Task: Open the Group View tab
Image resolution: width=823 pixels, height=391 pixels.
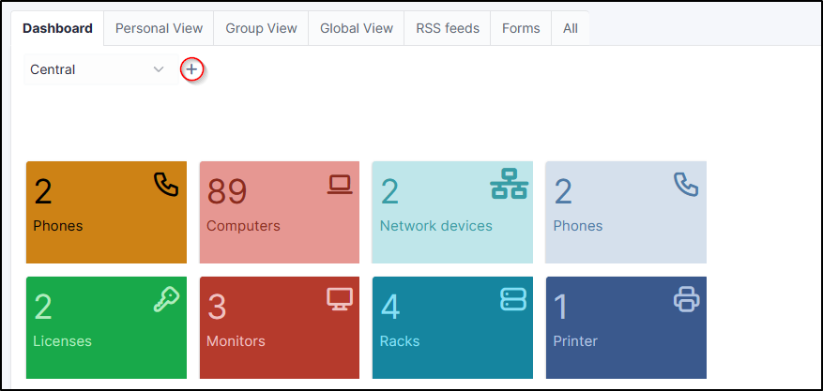Action: (261, 28)
